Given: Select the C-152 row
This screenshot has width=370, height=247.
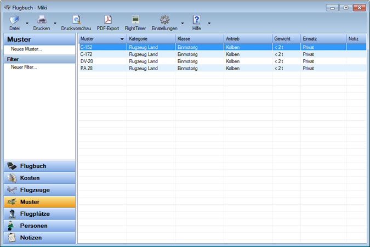Looking at the screenshot, I should click(x=223, y=47).
